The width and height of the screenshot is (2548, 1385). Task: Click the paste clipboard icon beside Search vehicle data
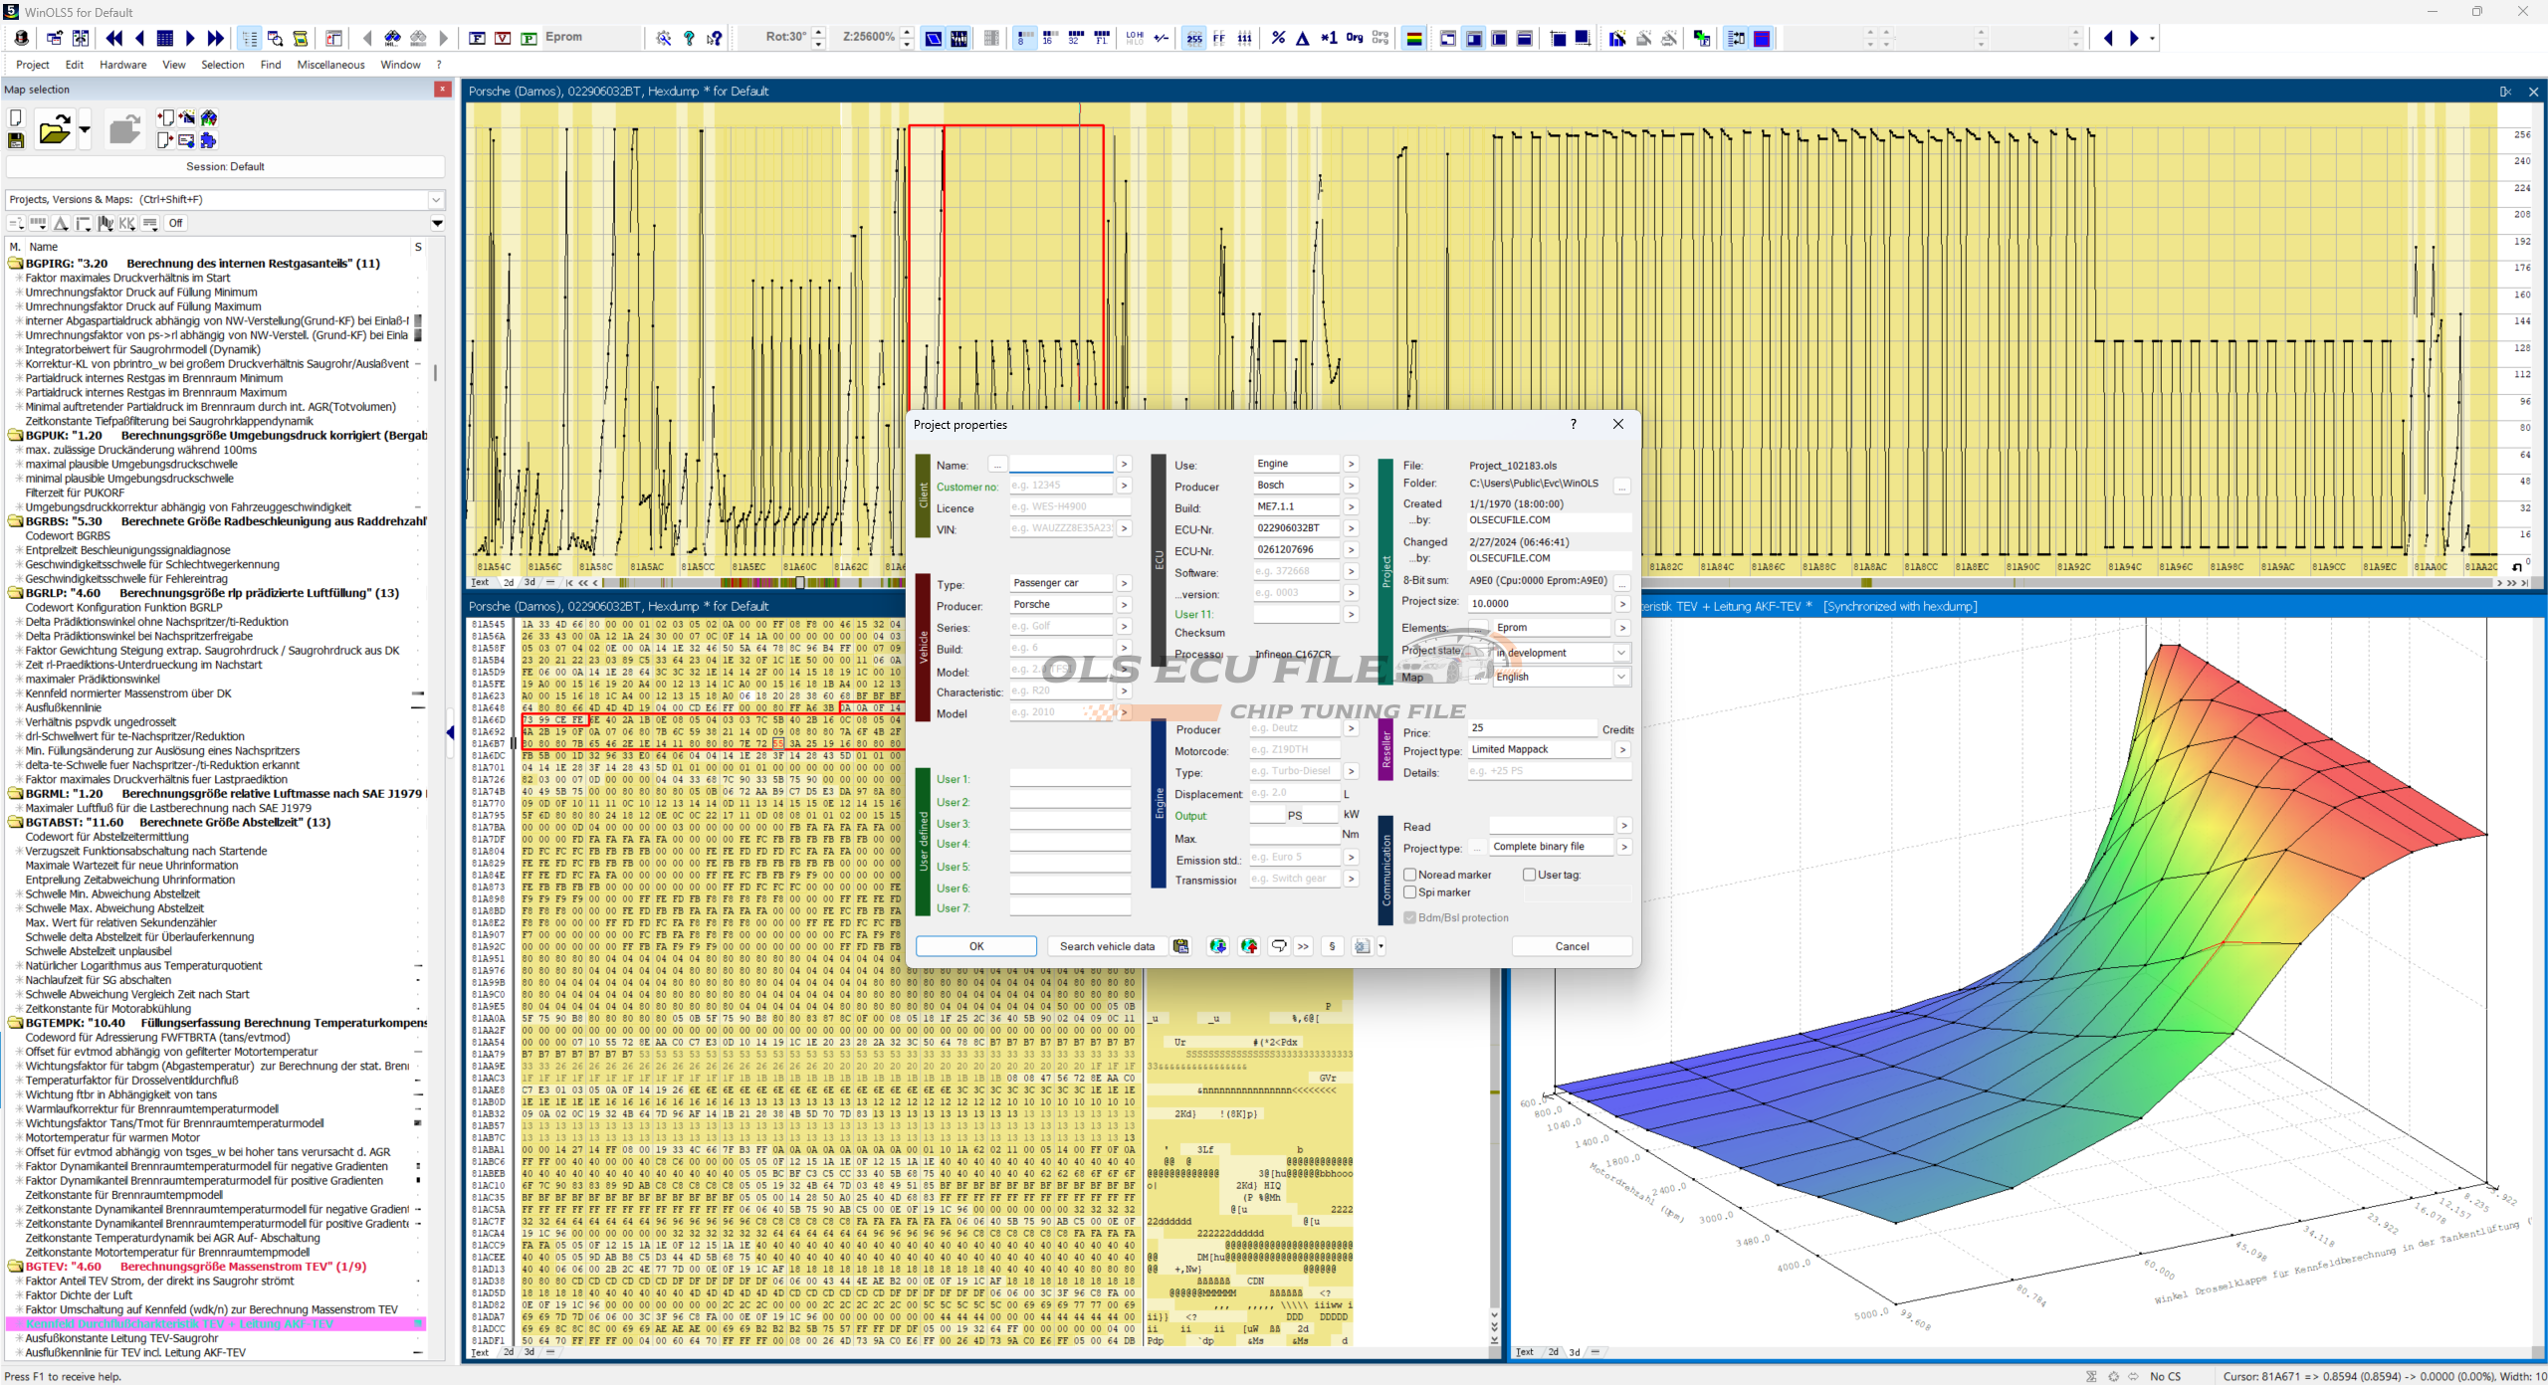1181,946
